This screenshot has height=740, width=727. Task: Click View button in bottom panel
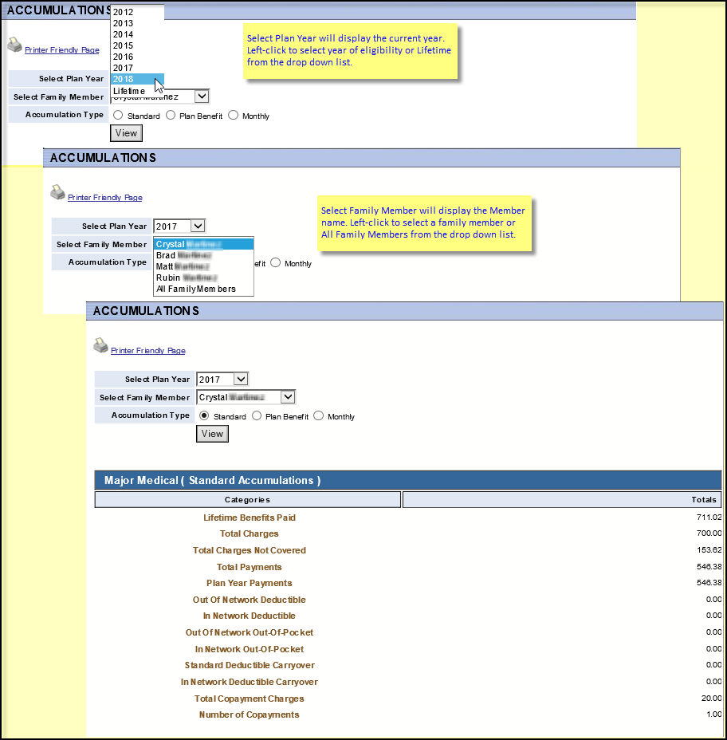point(212,434)
